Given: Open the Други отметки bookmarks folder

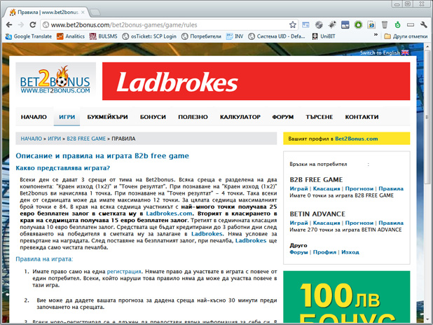Looking at the screenshot, I should 406,36.
